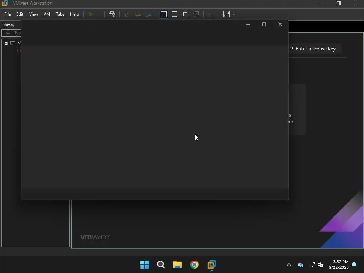
Task: Click the muted volume tray icon
Action: (321, 264)
